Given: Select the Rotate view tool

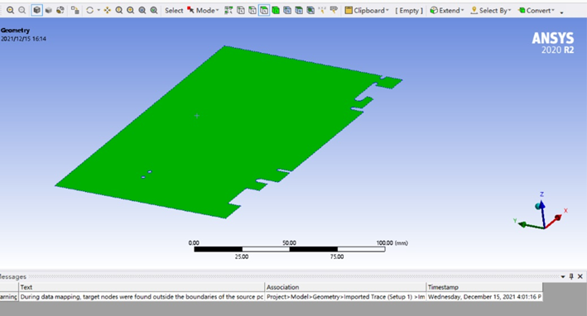Looking at the screenshot, I should (x=90, y=10).
